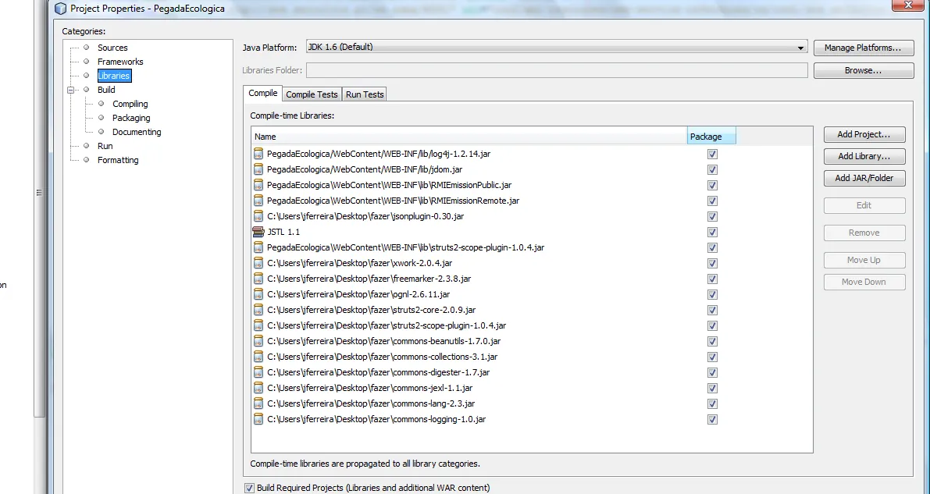Click the jar icon for commons-lang-2.3.jar
The height and width of the screenshot is (494, 930).
(258, 403)
